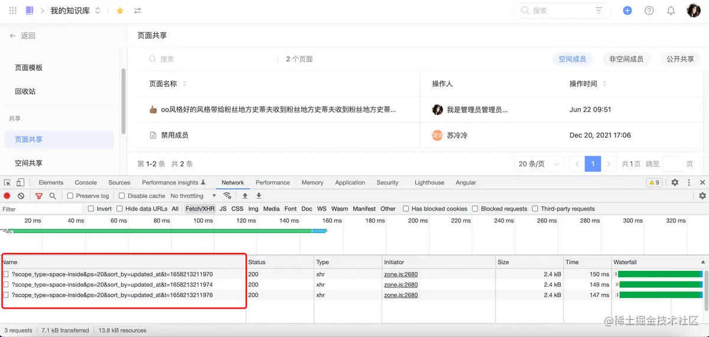Select the DevTools inspect element icon
This screenshot has height=337, width=709.
(x=7, y=183)
